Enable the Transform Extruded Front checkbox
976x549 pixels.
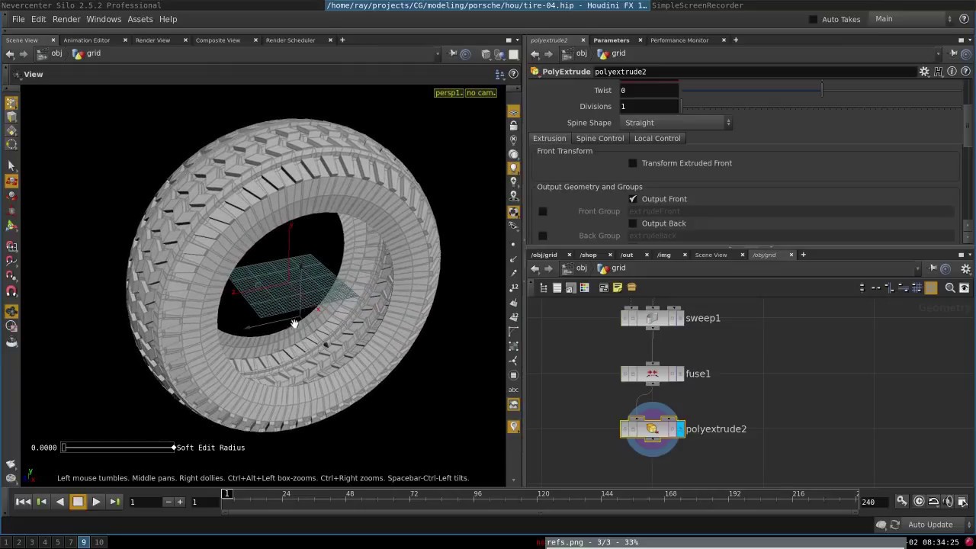click(x=633, y=162)
